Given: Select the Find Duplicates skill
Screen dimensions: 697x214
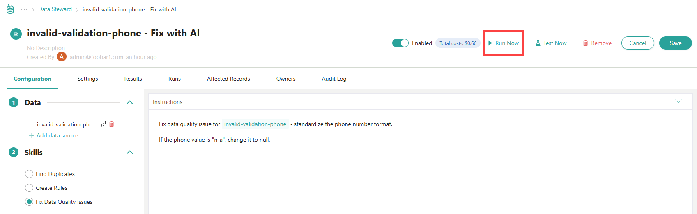Looking at the screenshot, I should point(29,174).
